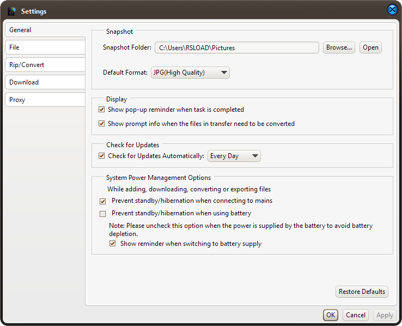
Task: Disable pop-up reminder when task is completed
Action: [x=101, y=110]
